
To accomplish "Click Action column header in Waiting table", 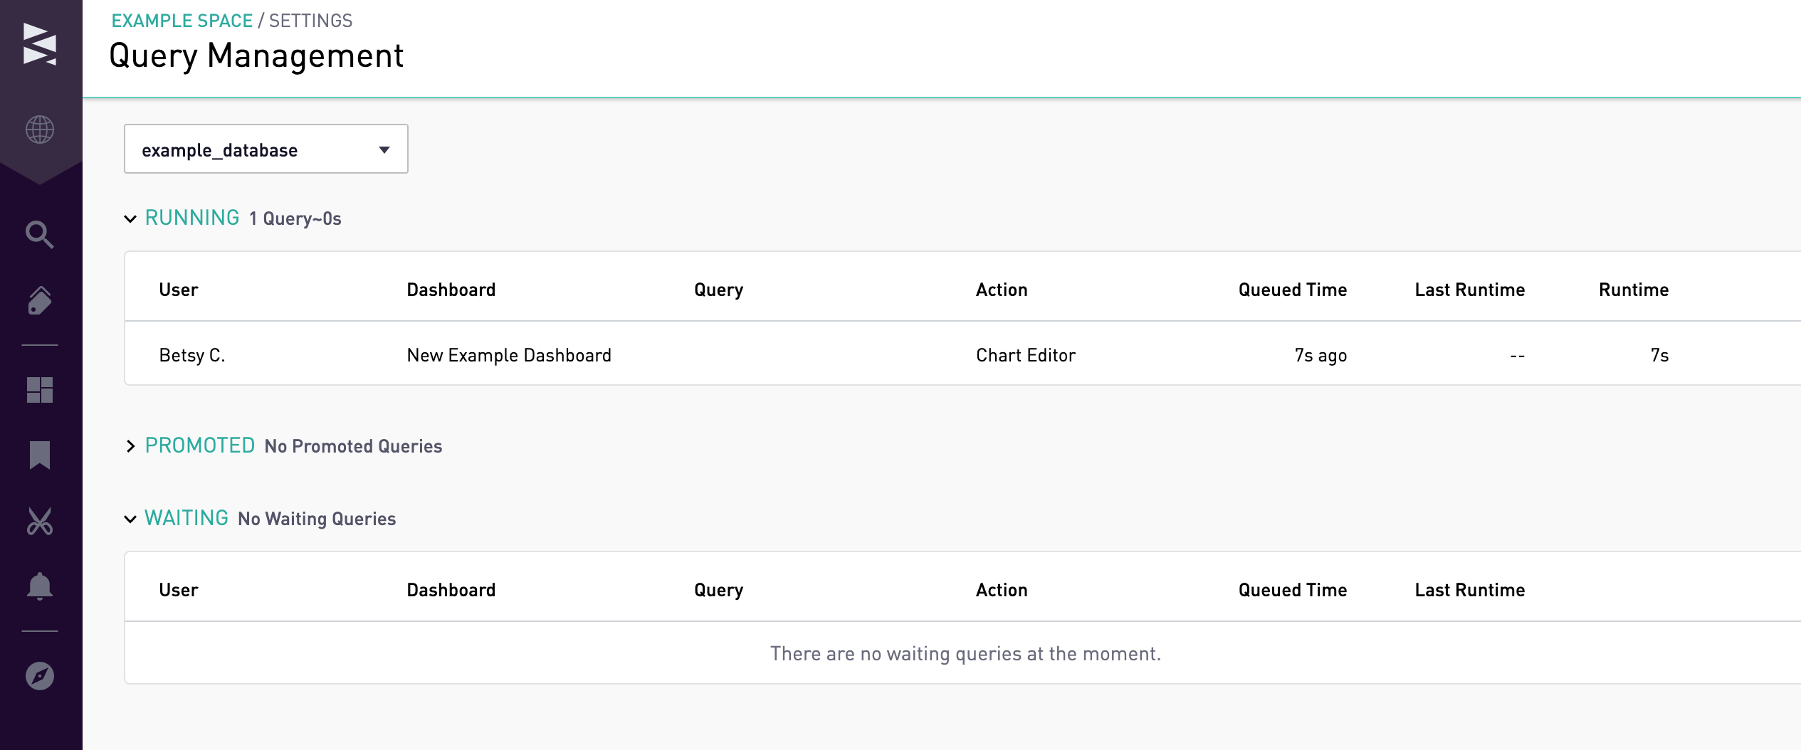I will coord(1002,590).
